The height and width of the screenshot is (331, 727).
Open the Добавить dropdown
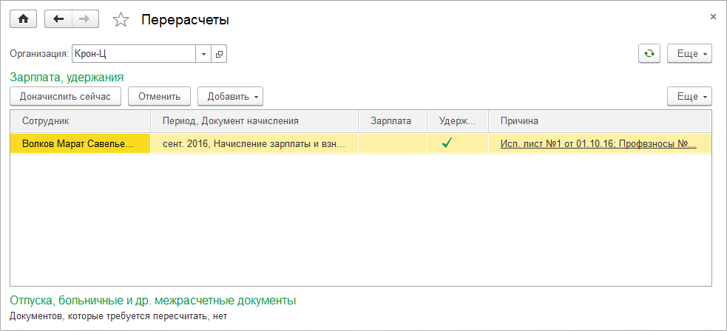pos(230,96)
